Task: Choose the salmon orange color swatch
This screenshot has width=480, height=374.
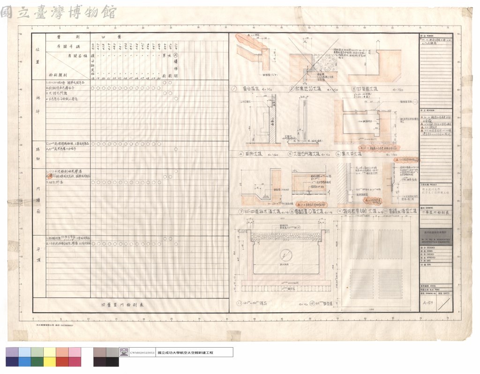Action: coord(62,352)
